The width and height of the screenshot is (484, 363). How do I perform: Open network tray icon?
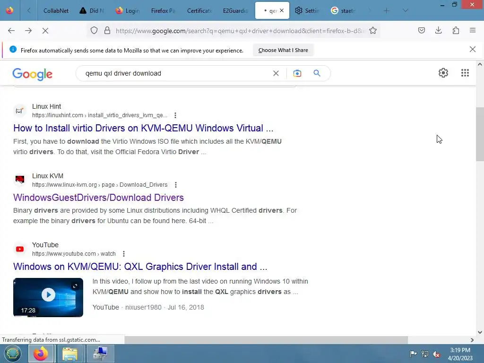pos(425,354)
